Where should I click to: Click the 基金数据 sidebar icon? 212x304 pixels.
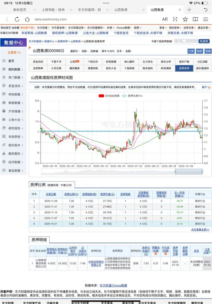point(4,170)
